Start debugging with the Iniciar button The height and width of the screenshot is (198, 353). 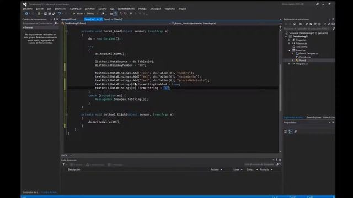[78, 14]
